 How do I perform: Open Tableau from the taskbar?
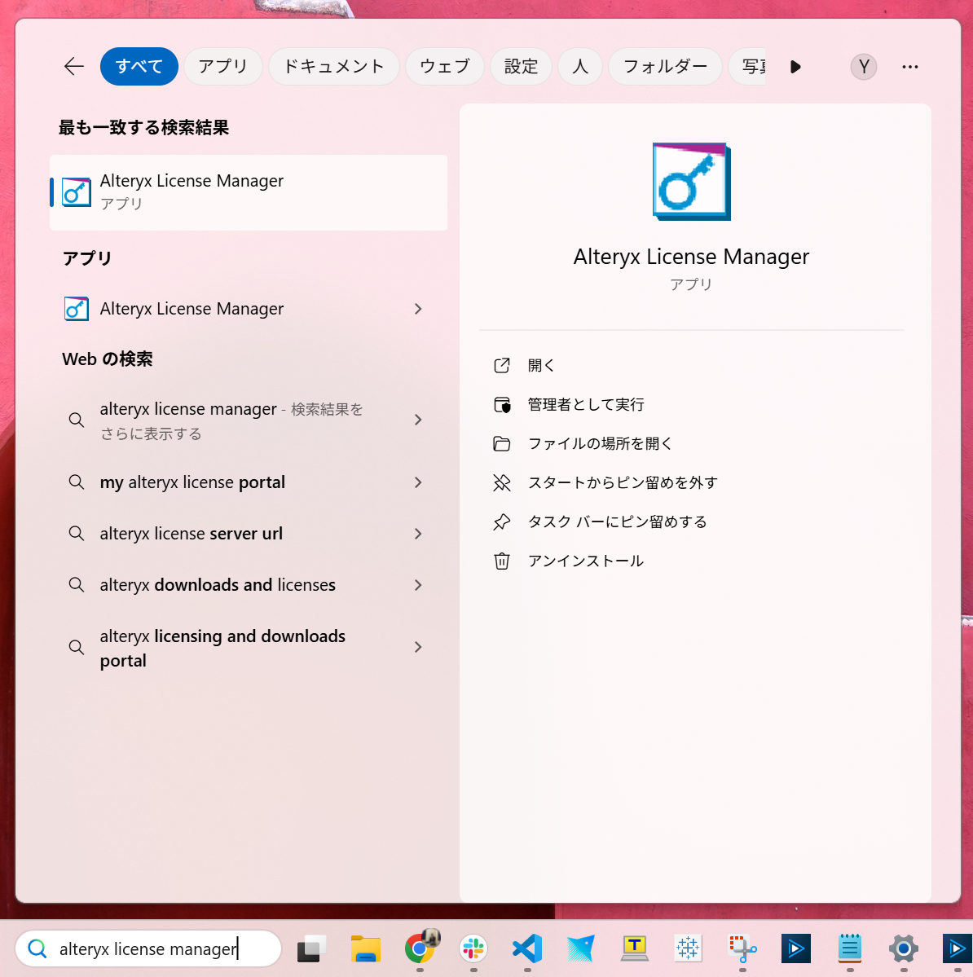[x=688, y=948]
